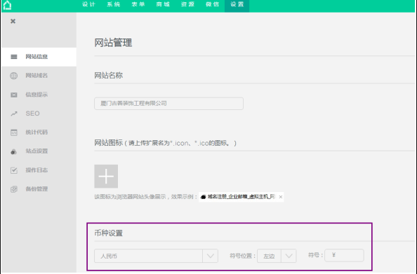Click the code window icon for 统计代码
Screen dimensions: 417x274
point(14,132)
